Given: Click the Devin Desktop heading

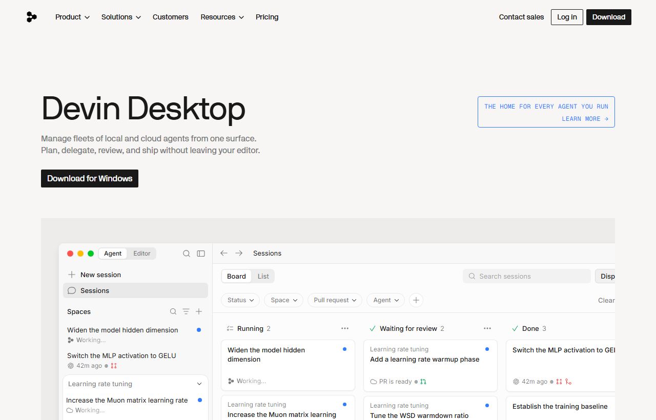Looking at the screenshot, I should click(x=143, y=108).
